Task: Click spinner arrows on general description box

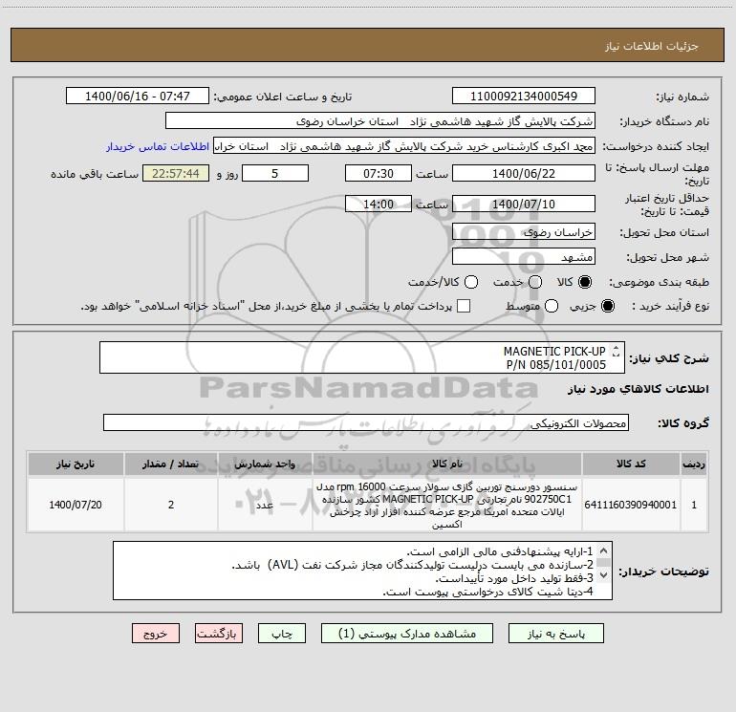Action: (x=616, y=351)
